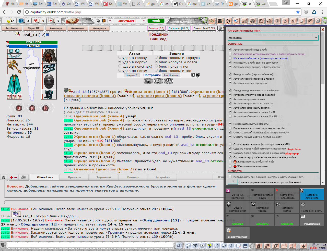The width and height of the screenshot is (327, 251).
Task: Click the plus-minus font size icon above chat
Action: 14,177
